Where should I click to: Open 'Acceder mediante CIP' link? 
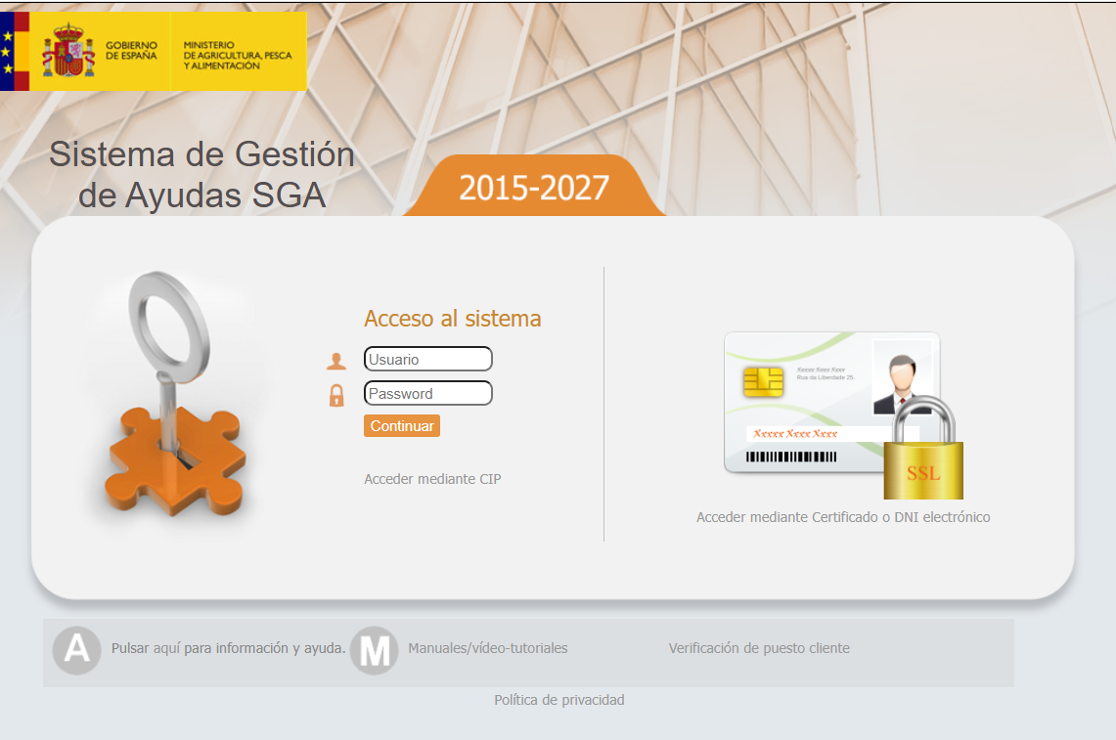(x=432, y=479)
